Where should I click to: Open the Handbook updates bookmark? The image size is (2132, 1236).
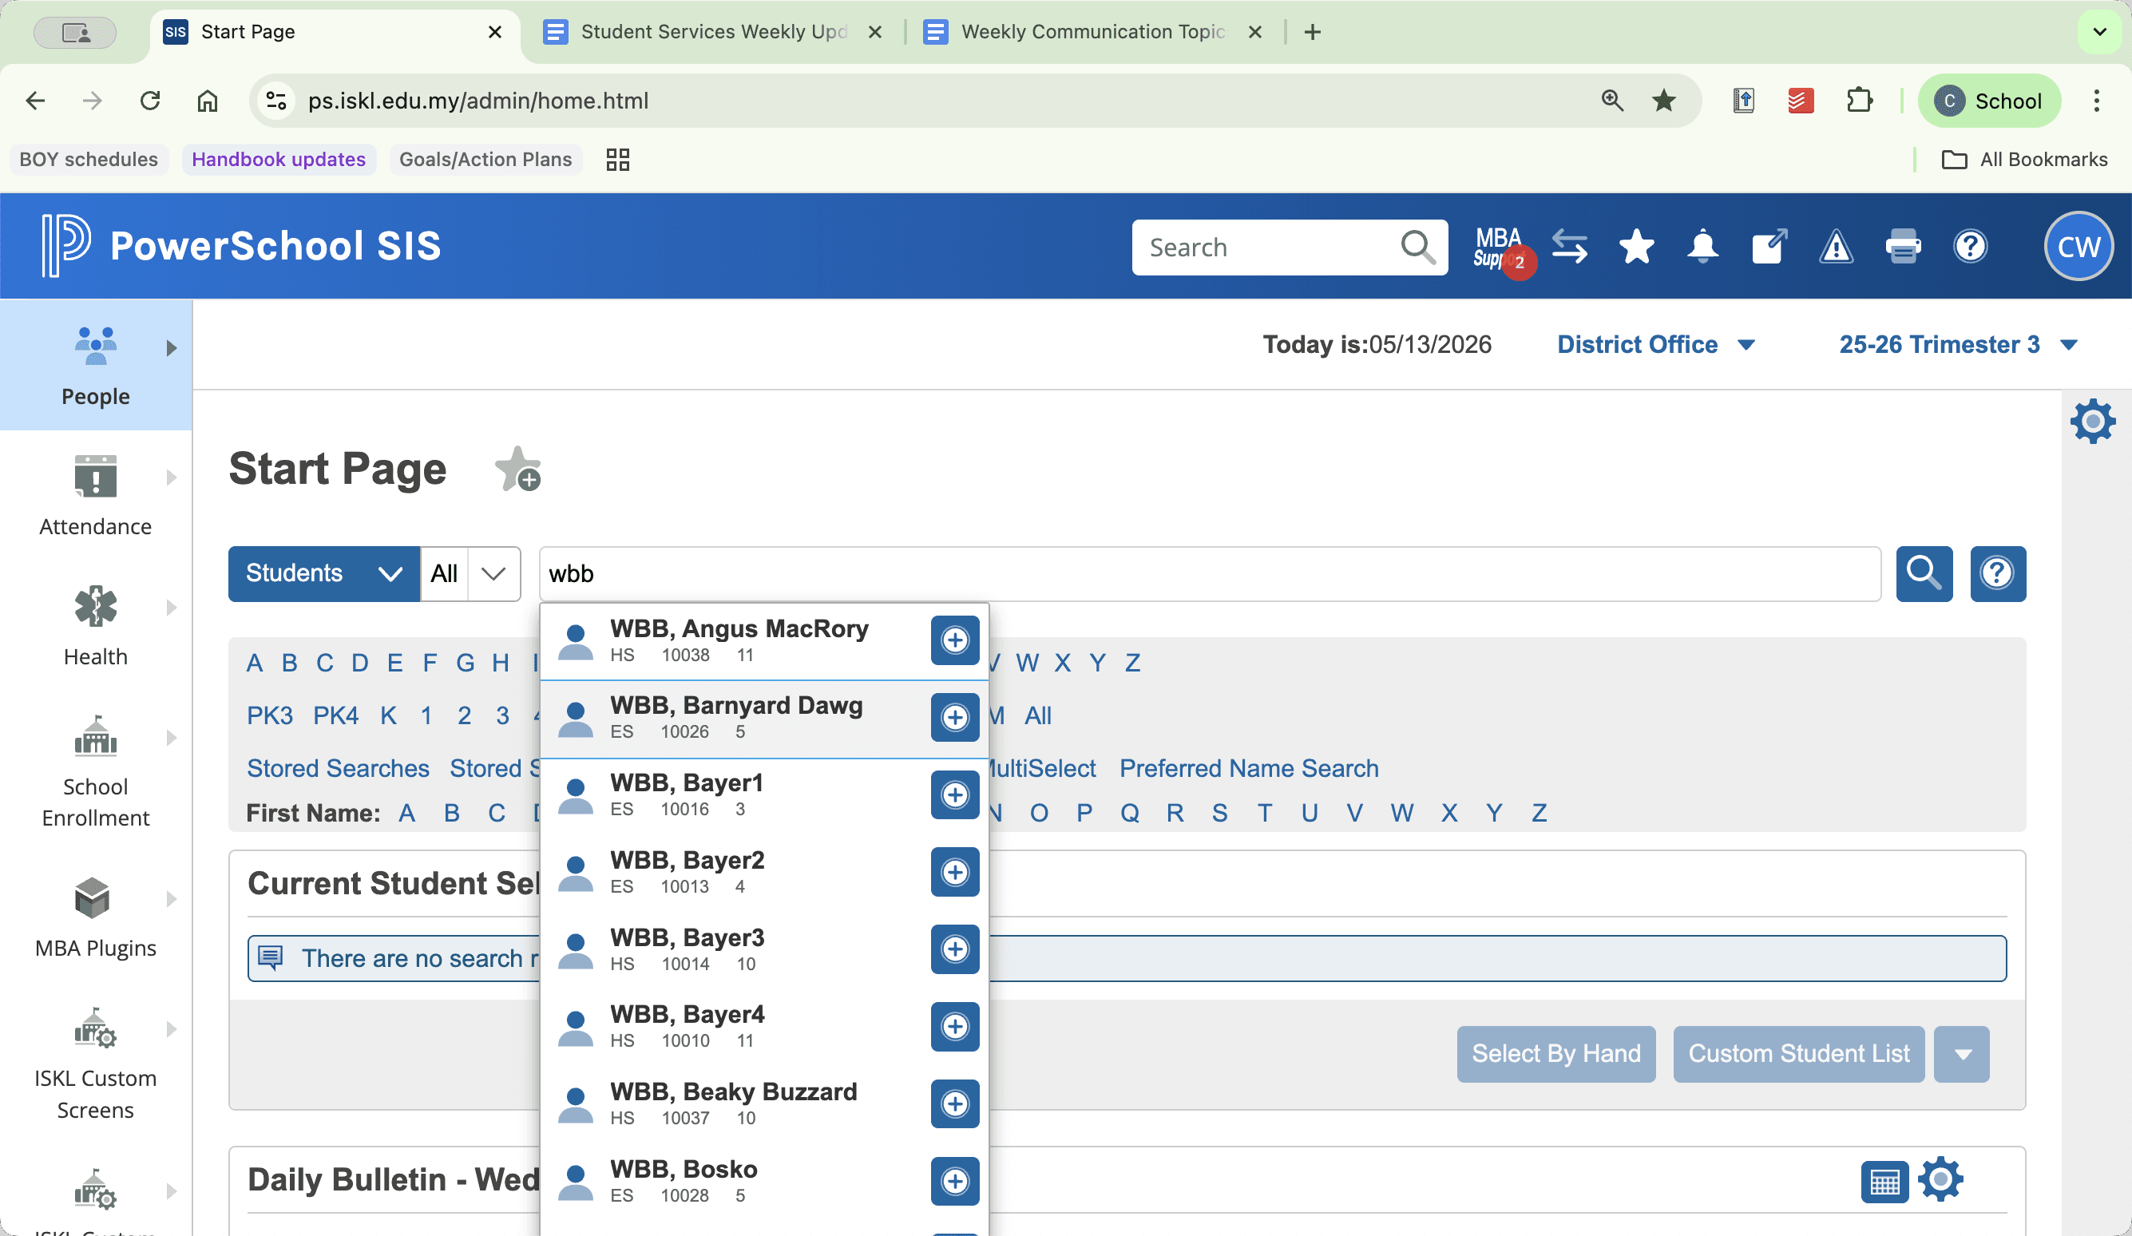pyautogui.click(x=279, y=159)
